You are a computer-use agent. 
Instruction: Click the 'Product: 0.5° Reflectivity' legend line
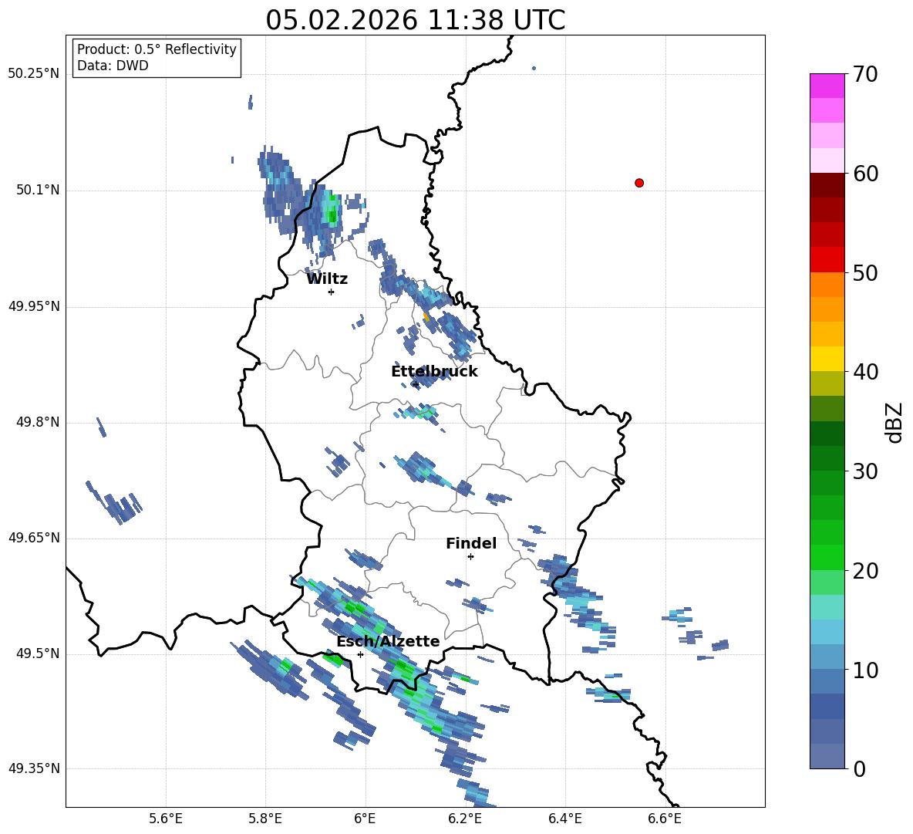point(157,49)
